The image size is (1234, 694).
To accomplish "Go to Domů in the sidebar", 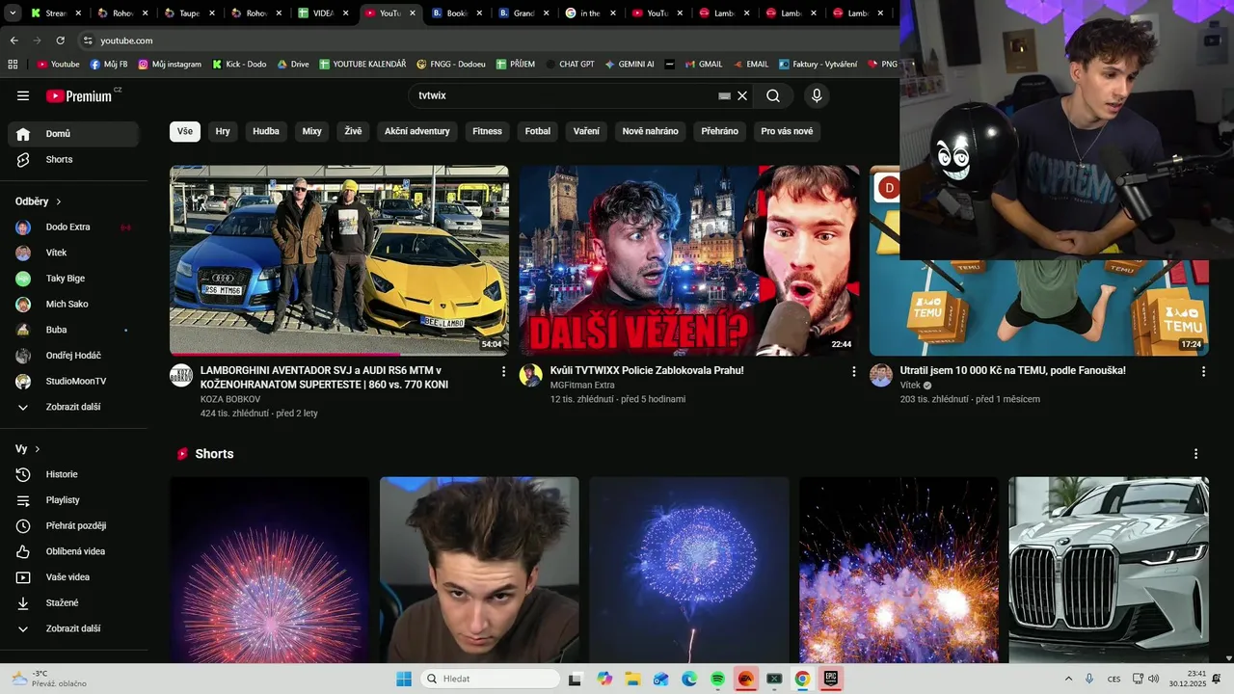I will coord(73,134).
